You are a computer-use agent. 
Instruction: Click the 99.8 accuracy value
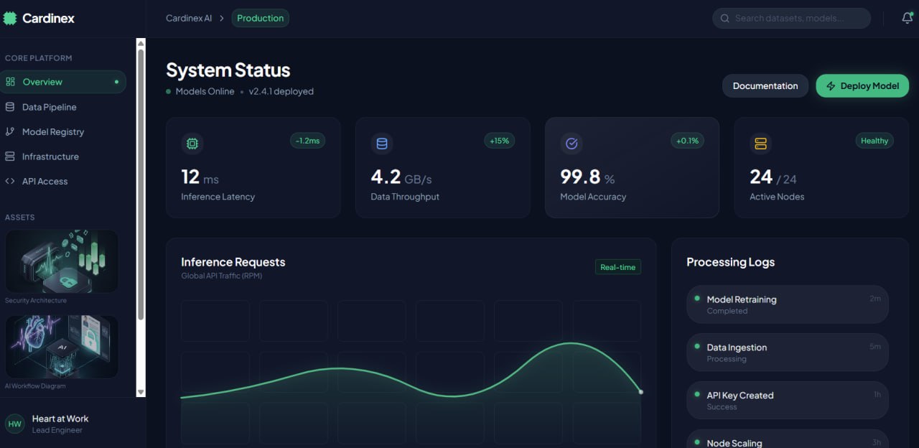587,177
